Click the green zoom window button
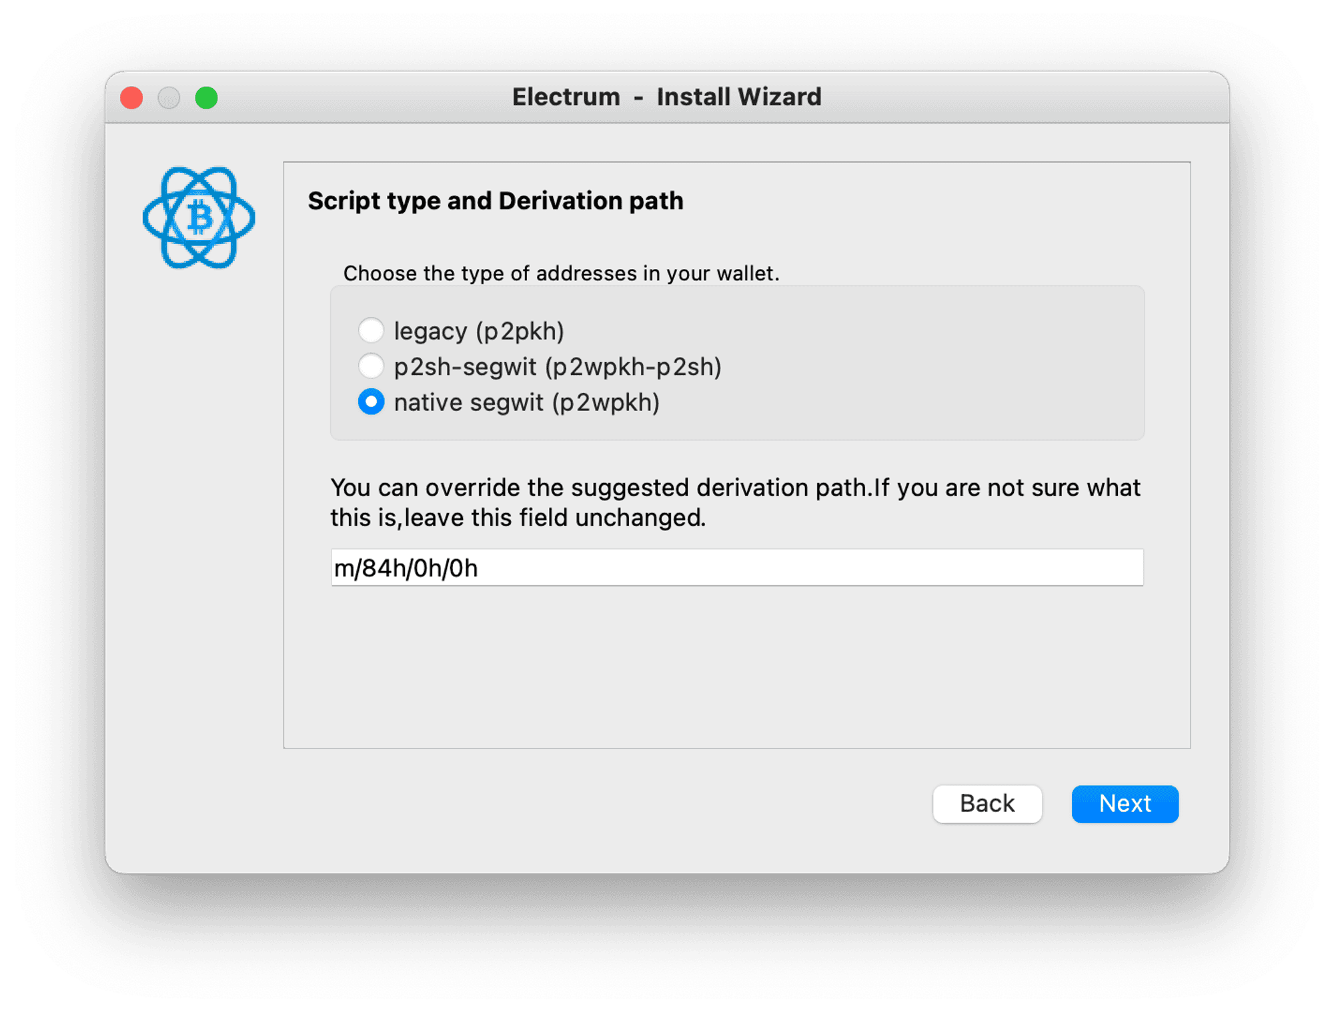This screenshot has width=1334, height=1012. (x=206, y=97)
